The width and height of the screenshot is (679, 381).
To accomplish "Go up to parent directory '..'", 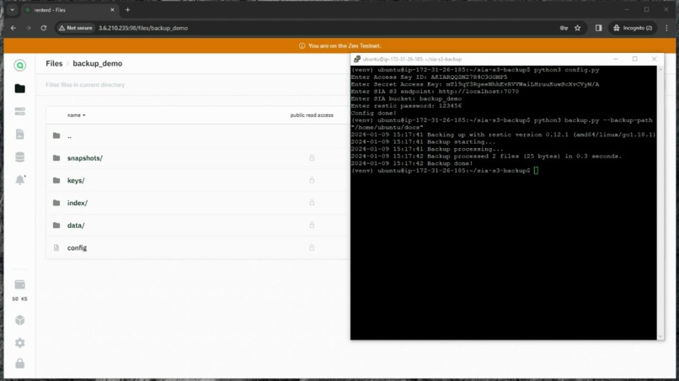I will pos(69,135).
